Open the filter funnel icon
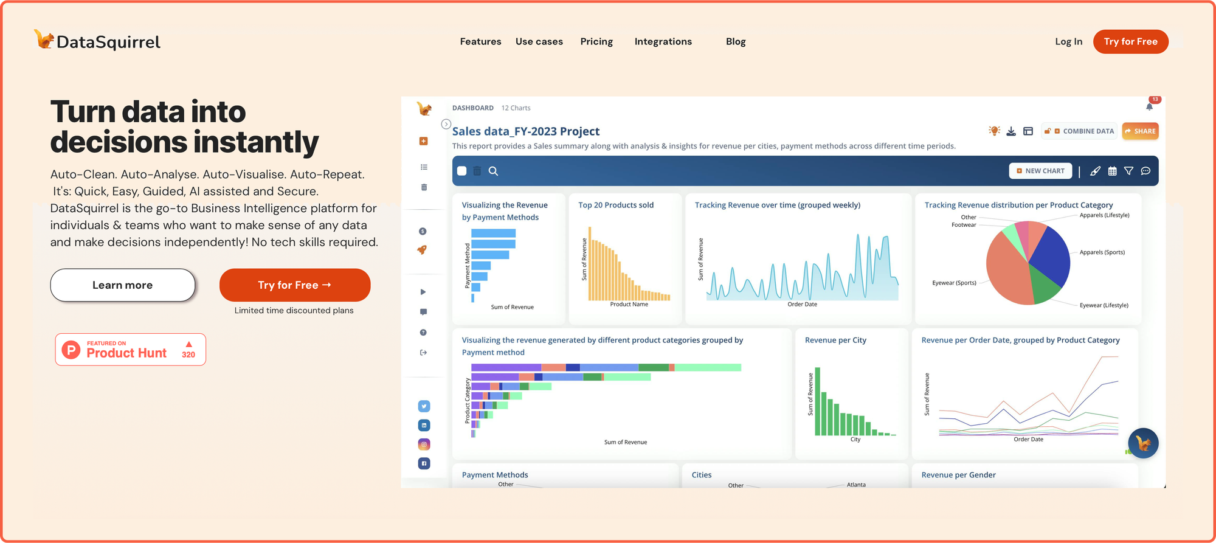This screenshot has width=1216, height=543. click(1128, 171)
